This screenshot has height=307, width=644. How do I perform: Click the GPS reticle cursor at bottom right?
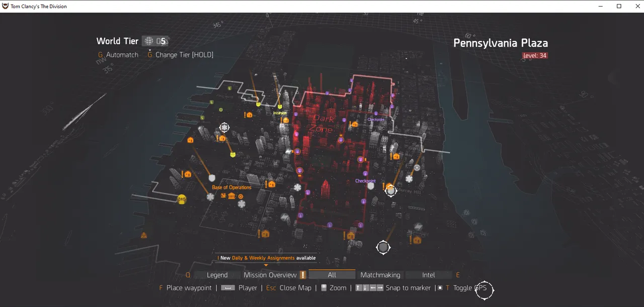click(485, 290)
